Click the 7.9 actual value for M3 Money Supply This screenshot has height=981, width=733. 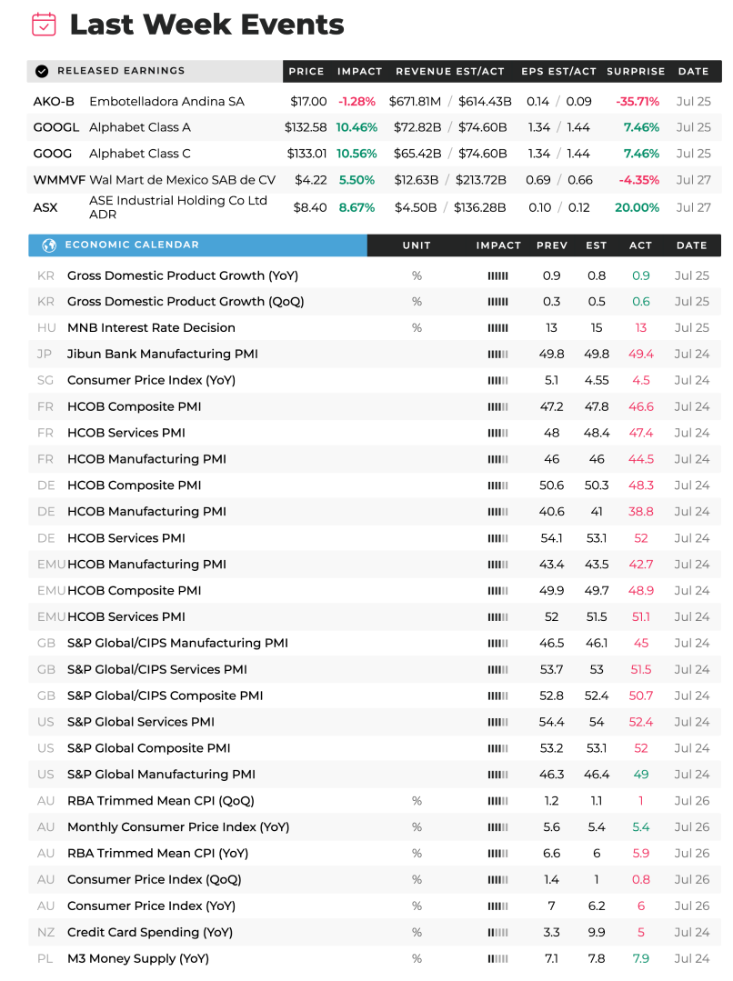click(x=640, y=959)
